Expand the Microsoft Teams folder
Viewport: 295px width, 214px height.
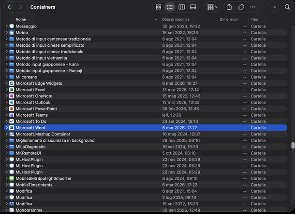[x=7, y=115]
